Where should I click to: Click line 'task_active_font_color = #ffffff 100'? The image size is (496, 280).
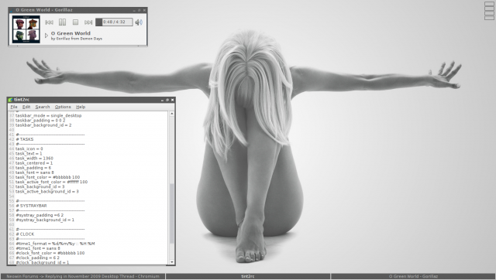(51, 182)
